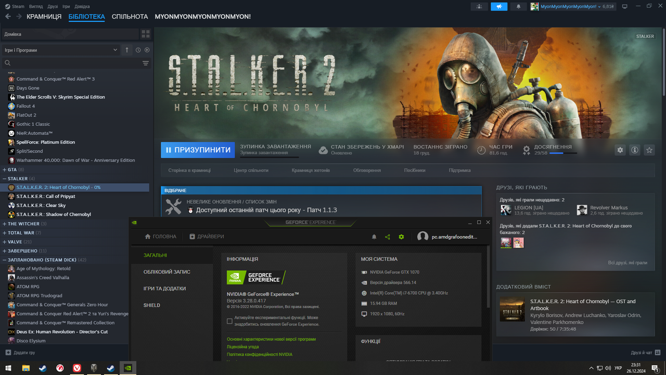Enable experimental features checkbox in GeForce Experience
Image resolution: width=666 pixels, height=375 pixels.
coord(229,321)
